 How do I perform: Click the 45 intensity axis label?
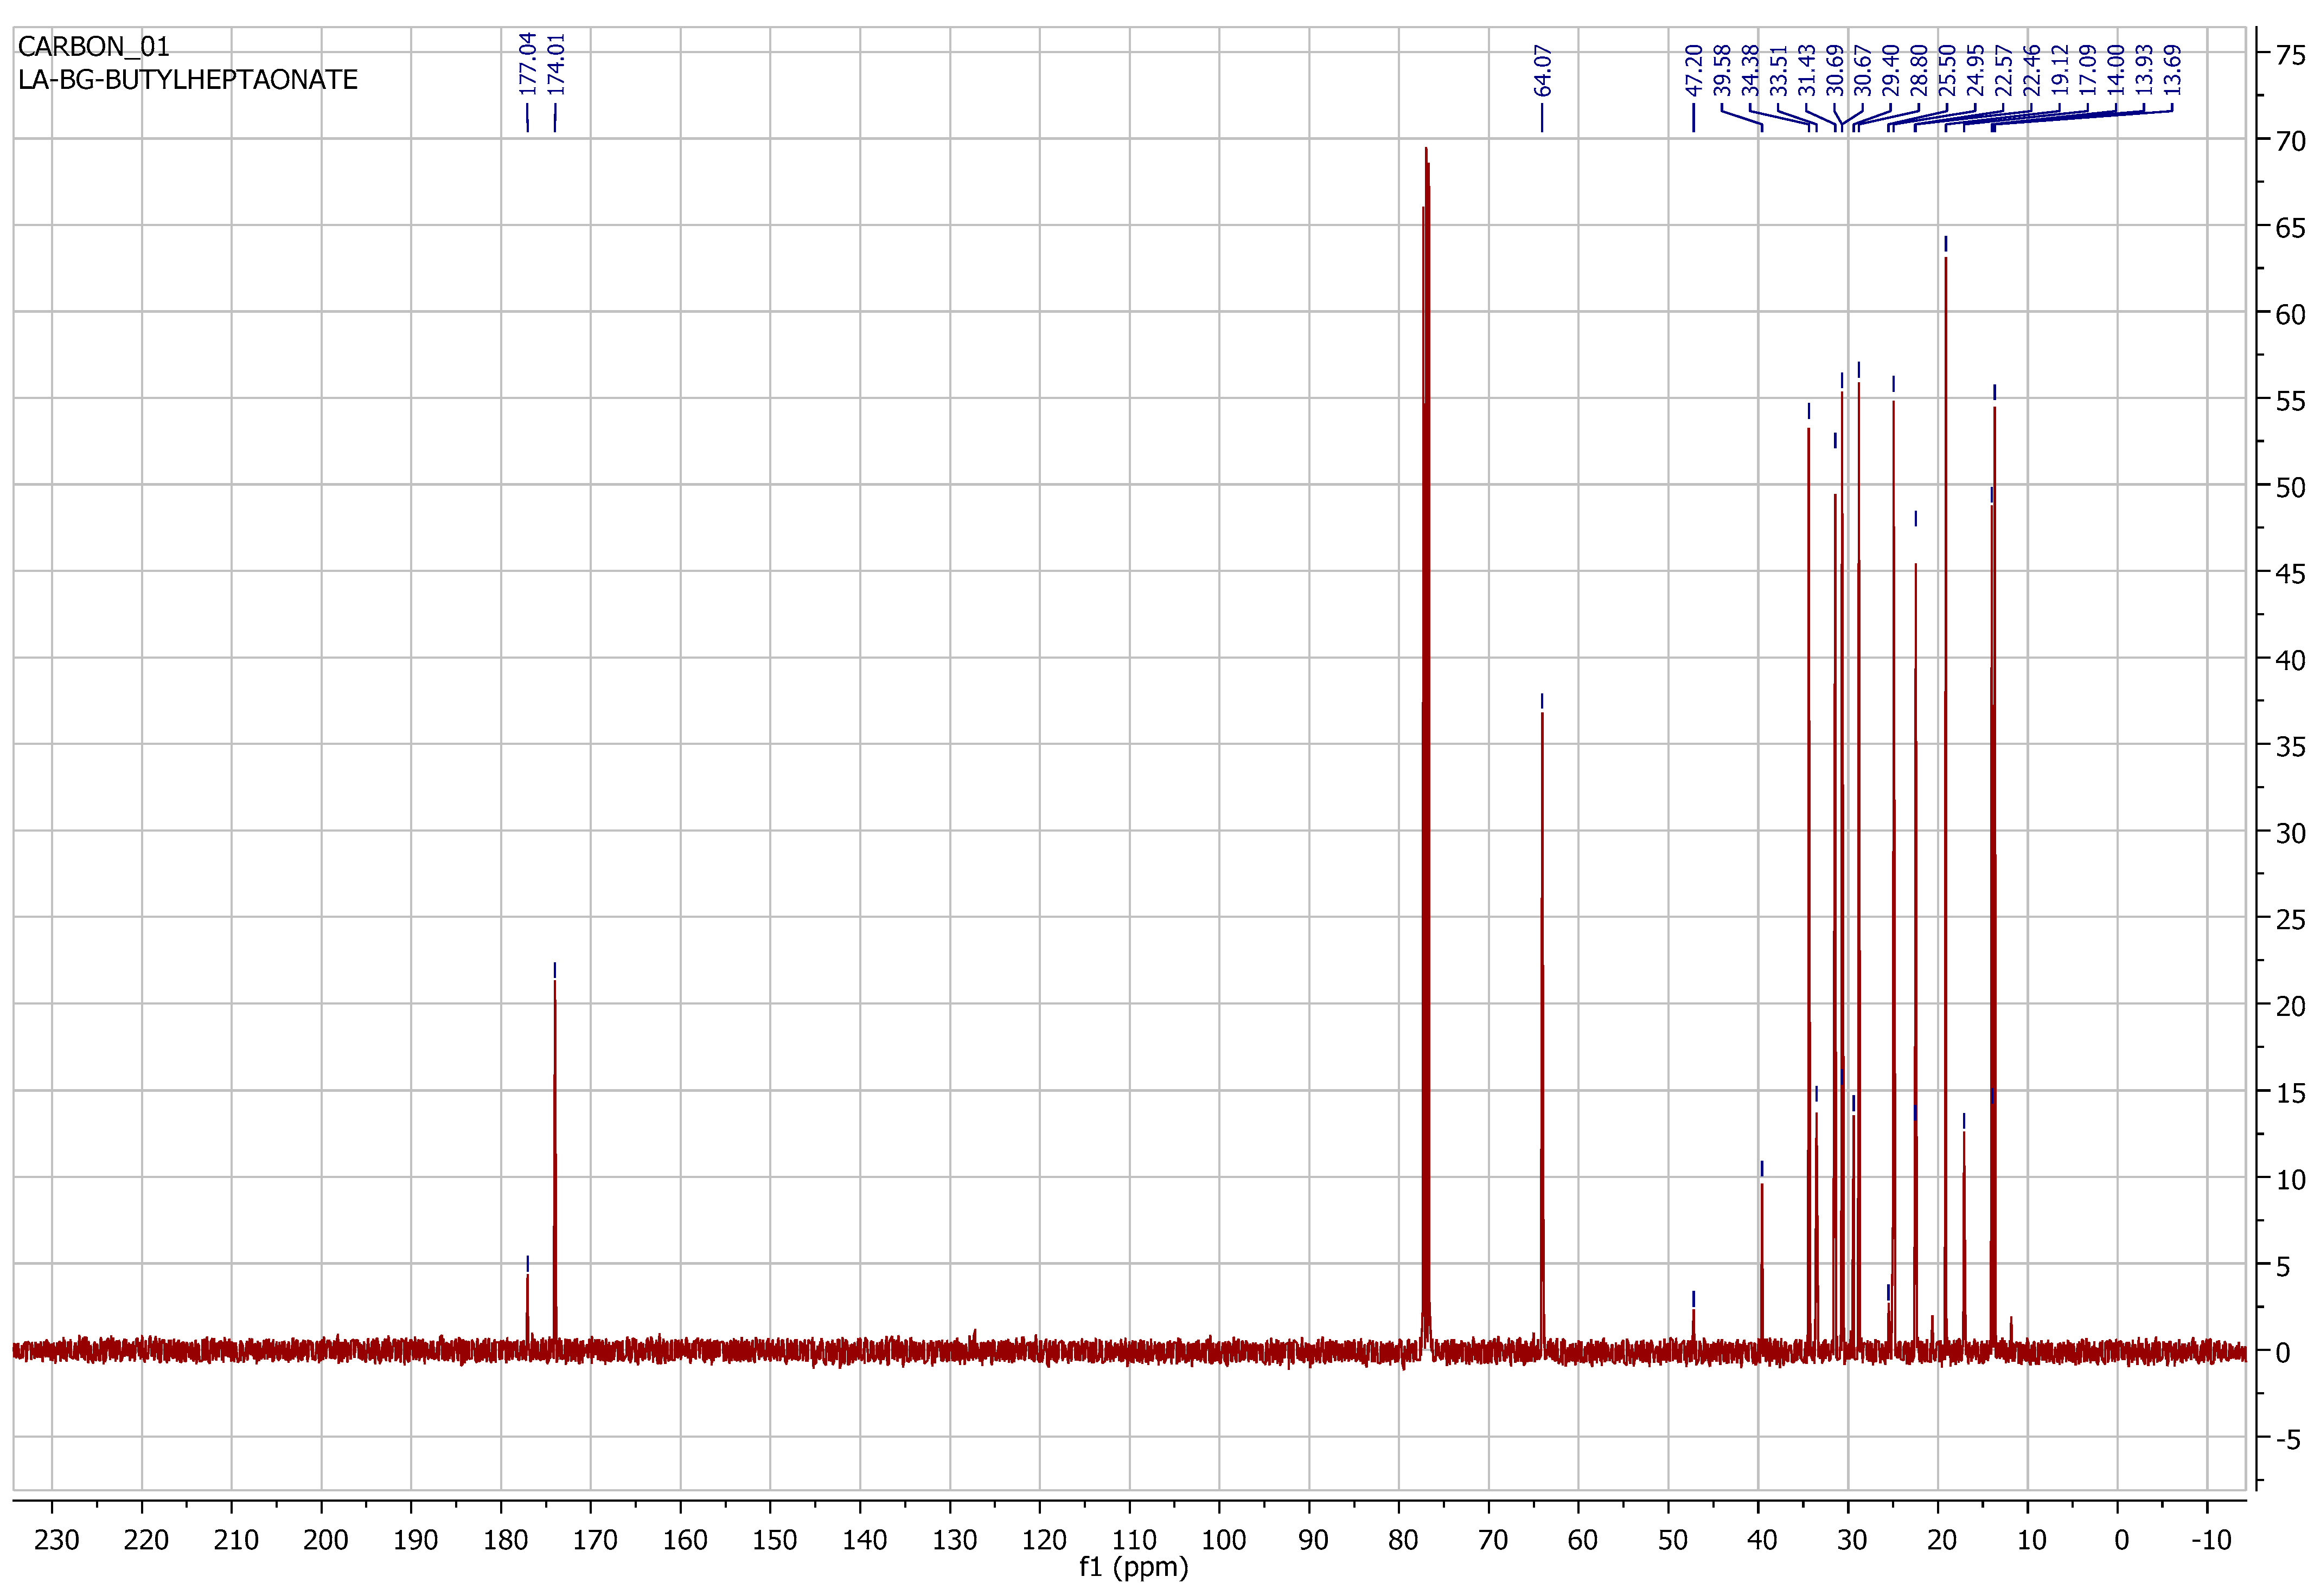2290,574
